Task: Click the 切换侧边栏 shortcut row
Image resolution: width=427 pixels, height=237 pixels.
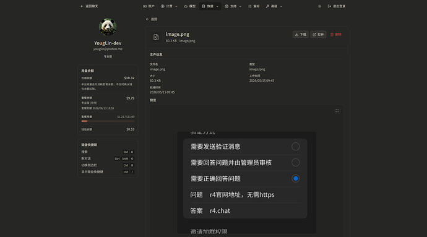Action: (x=108, y=165)
